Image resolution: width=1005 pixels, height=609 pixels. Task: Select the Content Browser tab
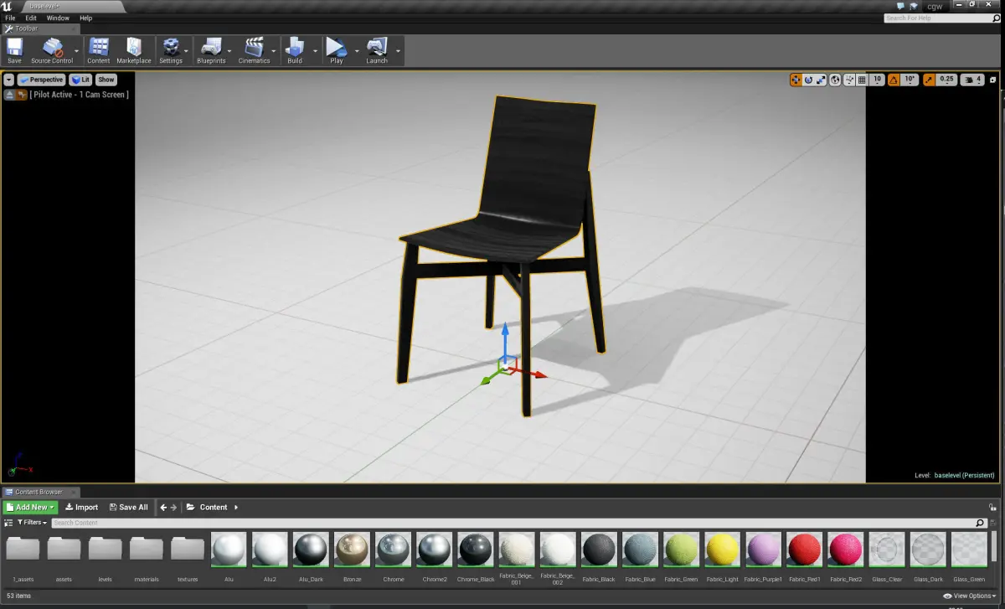click(41, 492)
